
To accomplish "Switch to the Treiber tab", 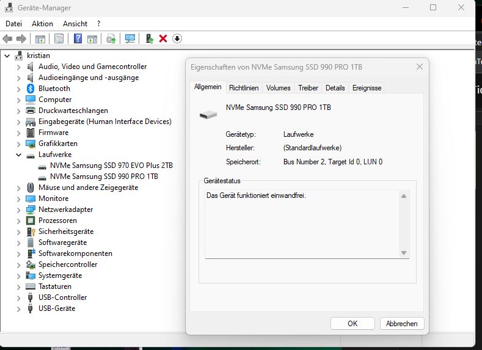I will click(308, 88).
